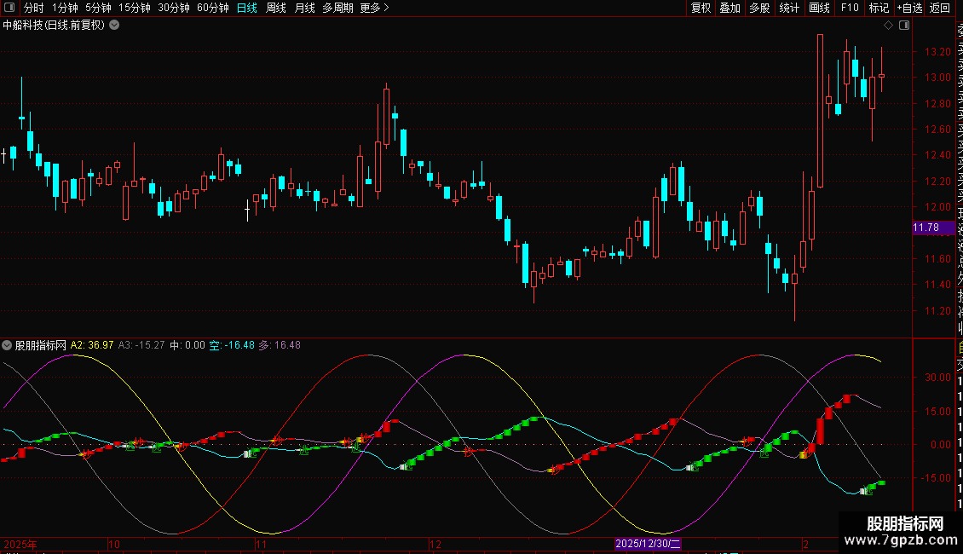Click the 2025年 timeline label
Viewport: 963px width, 554px height.
click(x=20, y=544)
